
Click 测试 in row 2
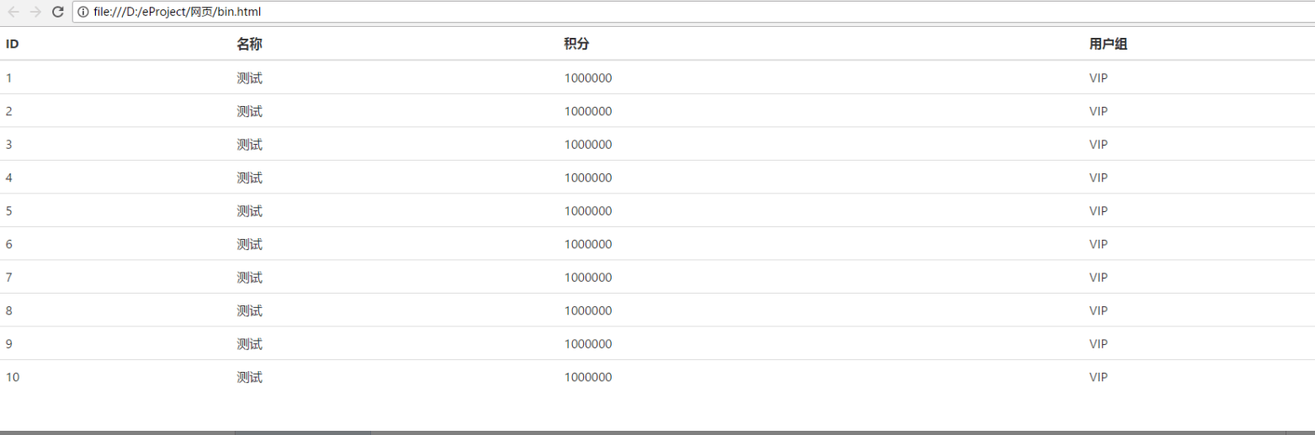click(250, 111)
